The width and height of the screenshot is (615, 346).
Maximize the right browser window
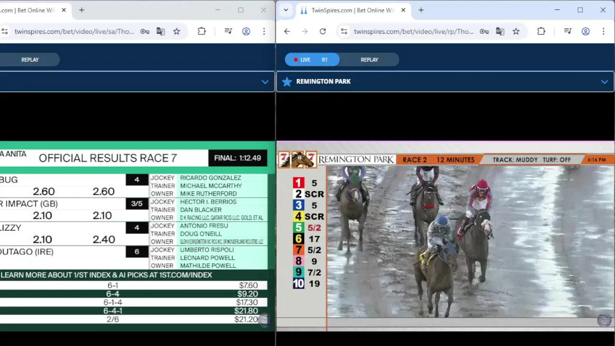[x=580, y=10]
